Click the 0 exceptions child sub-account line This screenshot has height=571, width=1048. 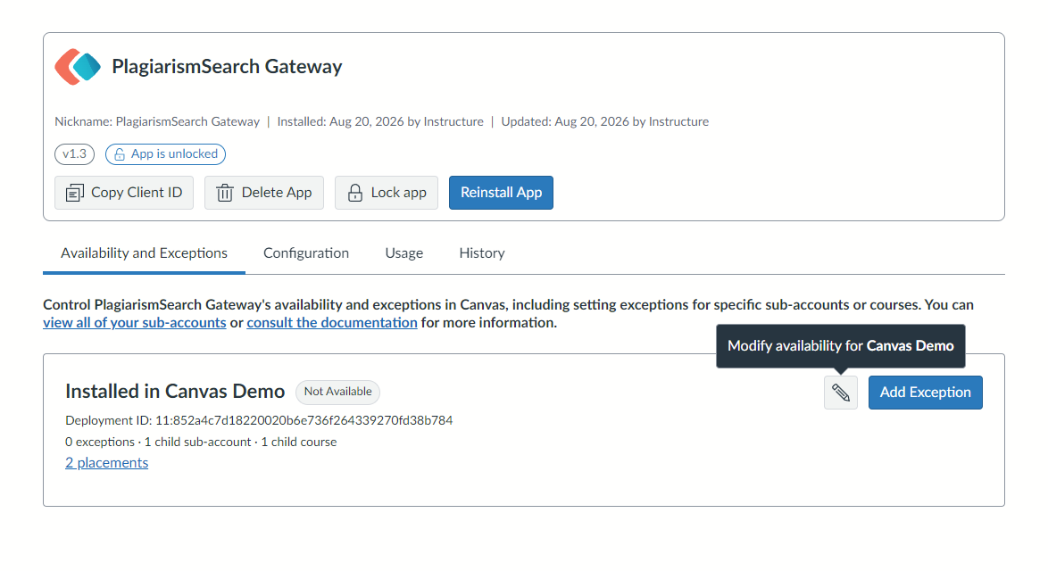[201, 443]
